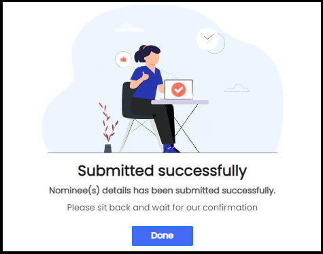Click the woman's blue shirt
This screenshot has width=323, height=254.
[148, 83]
